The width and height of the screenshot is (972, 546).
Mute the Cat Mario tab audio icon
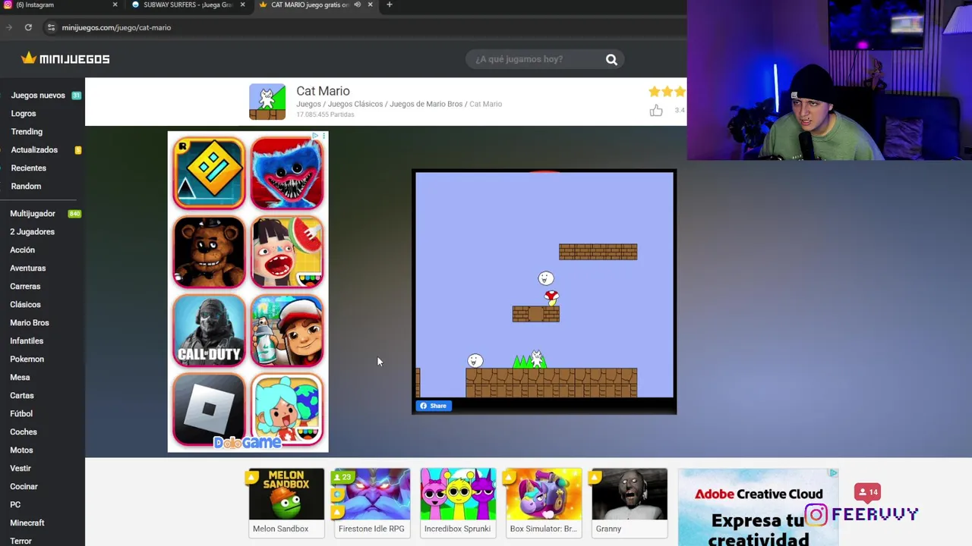357,5
